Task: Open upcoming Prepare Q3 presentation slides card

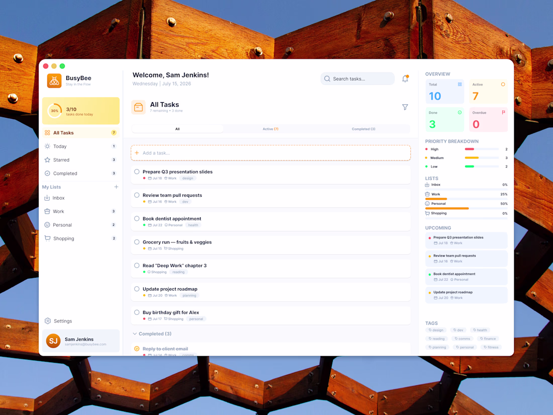Action: 466,240
